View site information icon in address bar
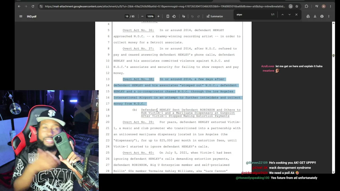340x191 pixels. pyautogui.click(x=41, y=6)
